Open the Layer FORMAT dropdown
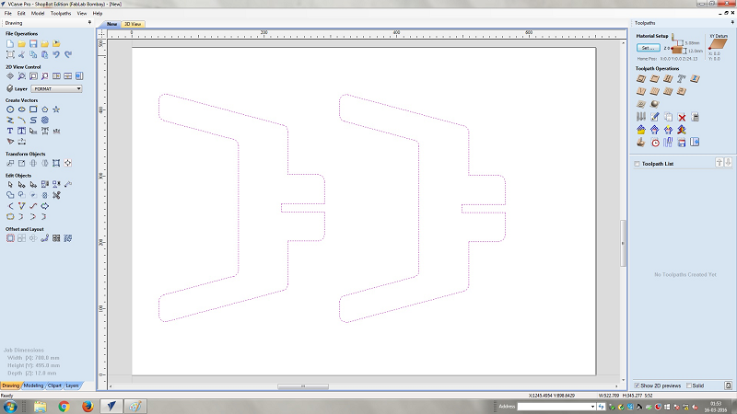737x414 pixels. (x=56, y=88)
